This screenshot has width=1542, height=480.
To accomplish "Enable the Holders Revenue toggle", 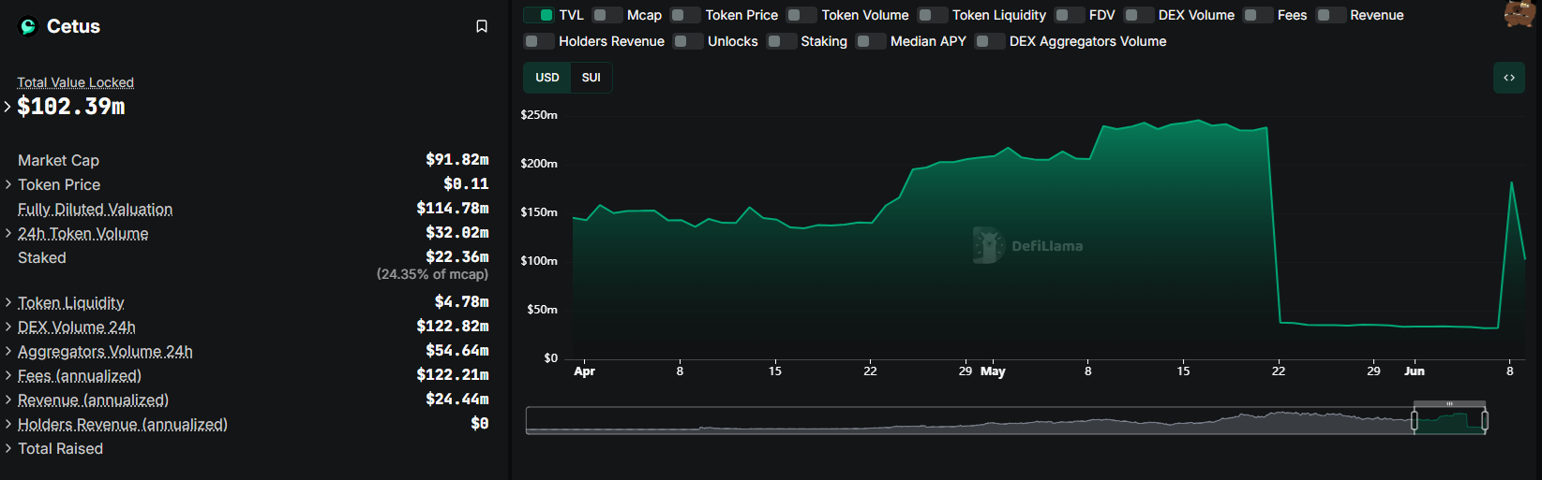I will point(539,41).
